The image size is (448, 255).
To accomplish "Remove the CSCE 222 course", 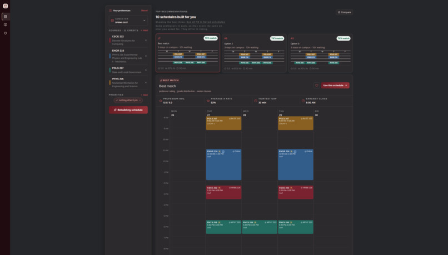I will (146, 40).
